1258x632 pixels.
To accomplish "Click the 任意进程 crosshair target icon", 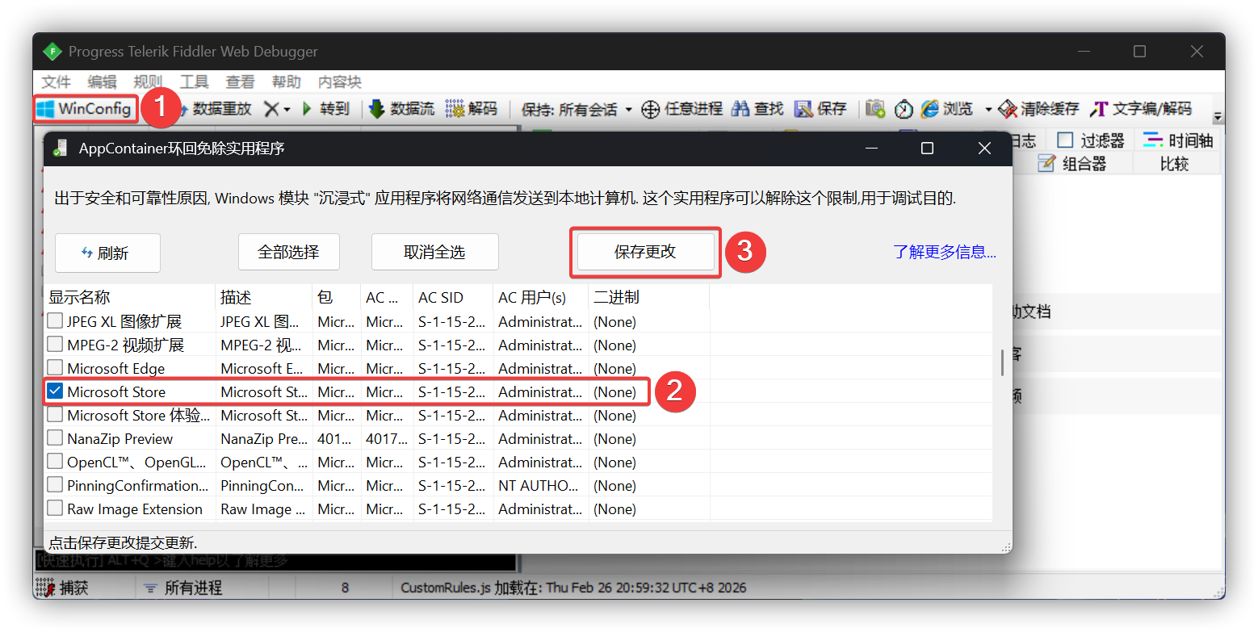I will 651,109.
